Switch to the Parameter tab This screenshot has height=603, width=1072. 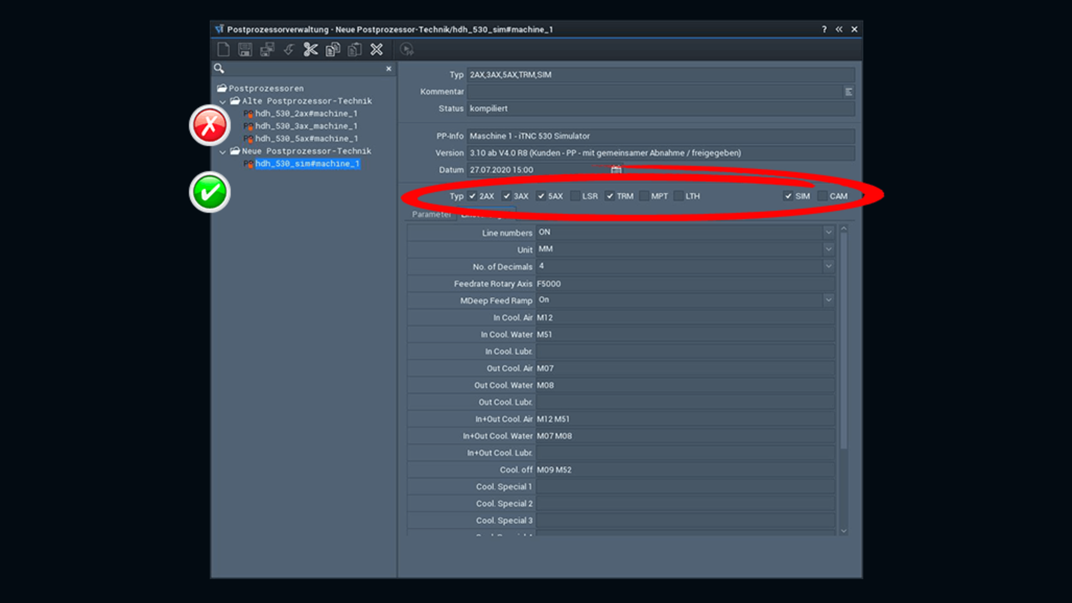click(431, 214)
